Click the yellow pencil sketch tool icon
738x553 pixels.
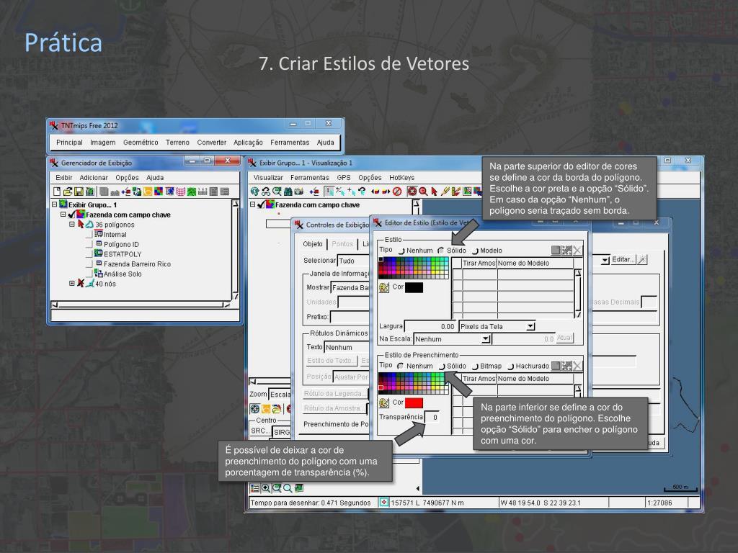click(445, 192)
